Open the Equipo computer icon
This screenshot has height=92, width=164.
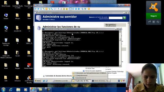click(6, 16)
